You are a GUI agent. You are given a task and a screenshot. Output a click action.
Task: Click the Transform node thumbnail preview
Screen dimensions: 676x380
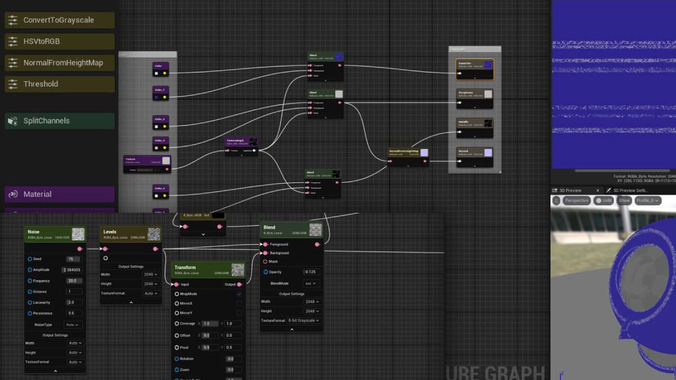[x=238, y=270]
